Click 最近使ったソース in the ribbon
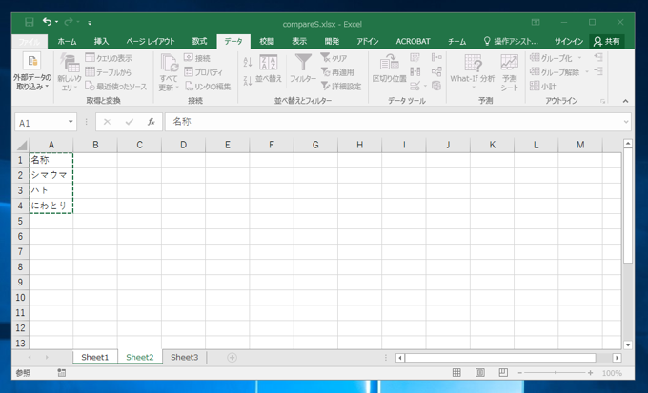Image resolution: width=648 pixels, height=393 pixels. tap(116, 87)
